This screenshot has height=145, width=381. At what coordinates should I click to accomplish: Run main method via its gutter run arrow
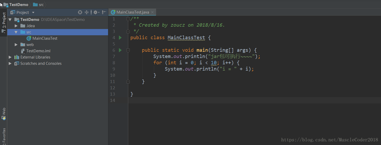pyautogui.click(x=120, y=50)
